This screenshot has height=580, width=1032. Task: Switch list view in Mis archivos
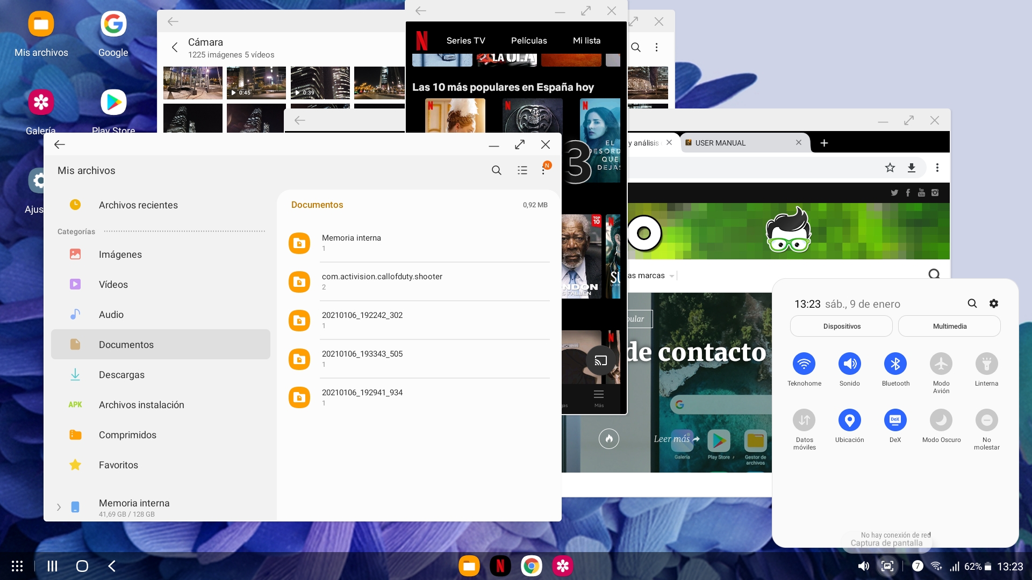click(x=522, y=170)
